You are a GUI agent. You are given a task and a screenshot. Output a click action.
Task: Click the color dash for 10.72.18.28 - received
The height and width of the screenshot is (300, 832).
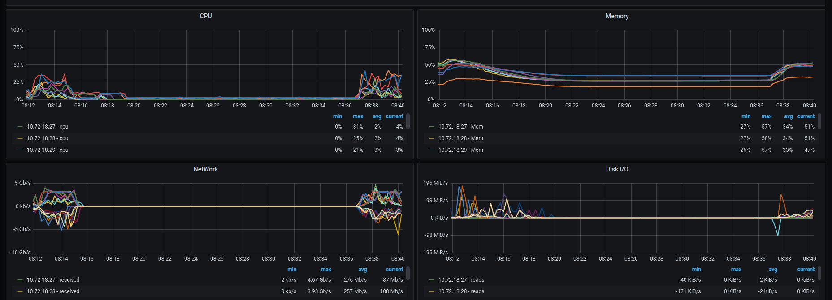click(20, 291)
